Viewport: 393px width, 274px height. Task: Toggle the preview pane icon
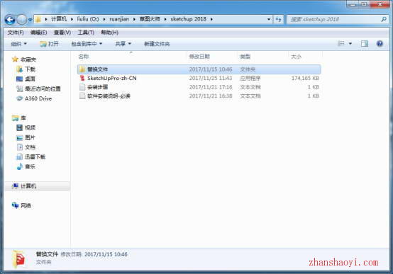pyautogui.click(x=365, y=44)
